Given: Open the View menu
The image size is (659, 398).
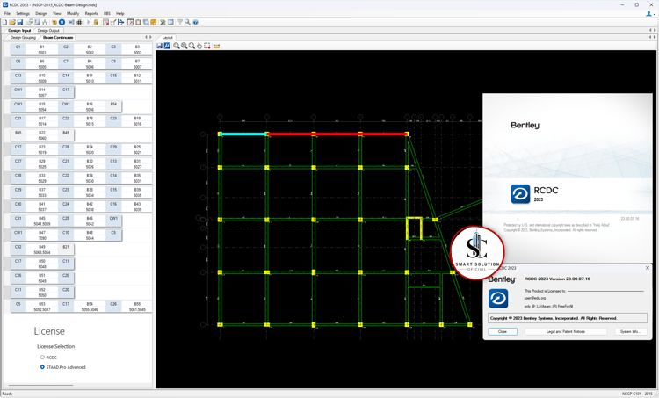Looking at the screenshot, I should coord(57,13).
